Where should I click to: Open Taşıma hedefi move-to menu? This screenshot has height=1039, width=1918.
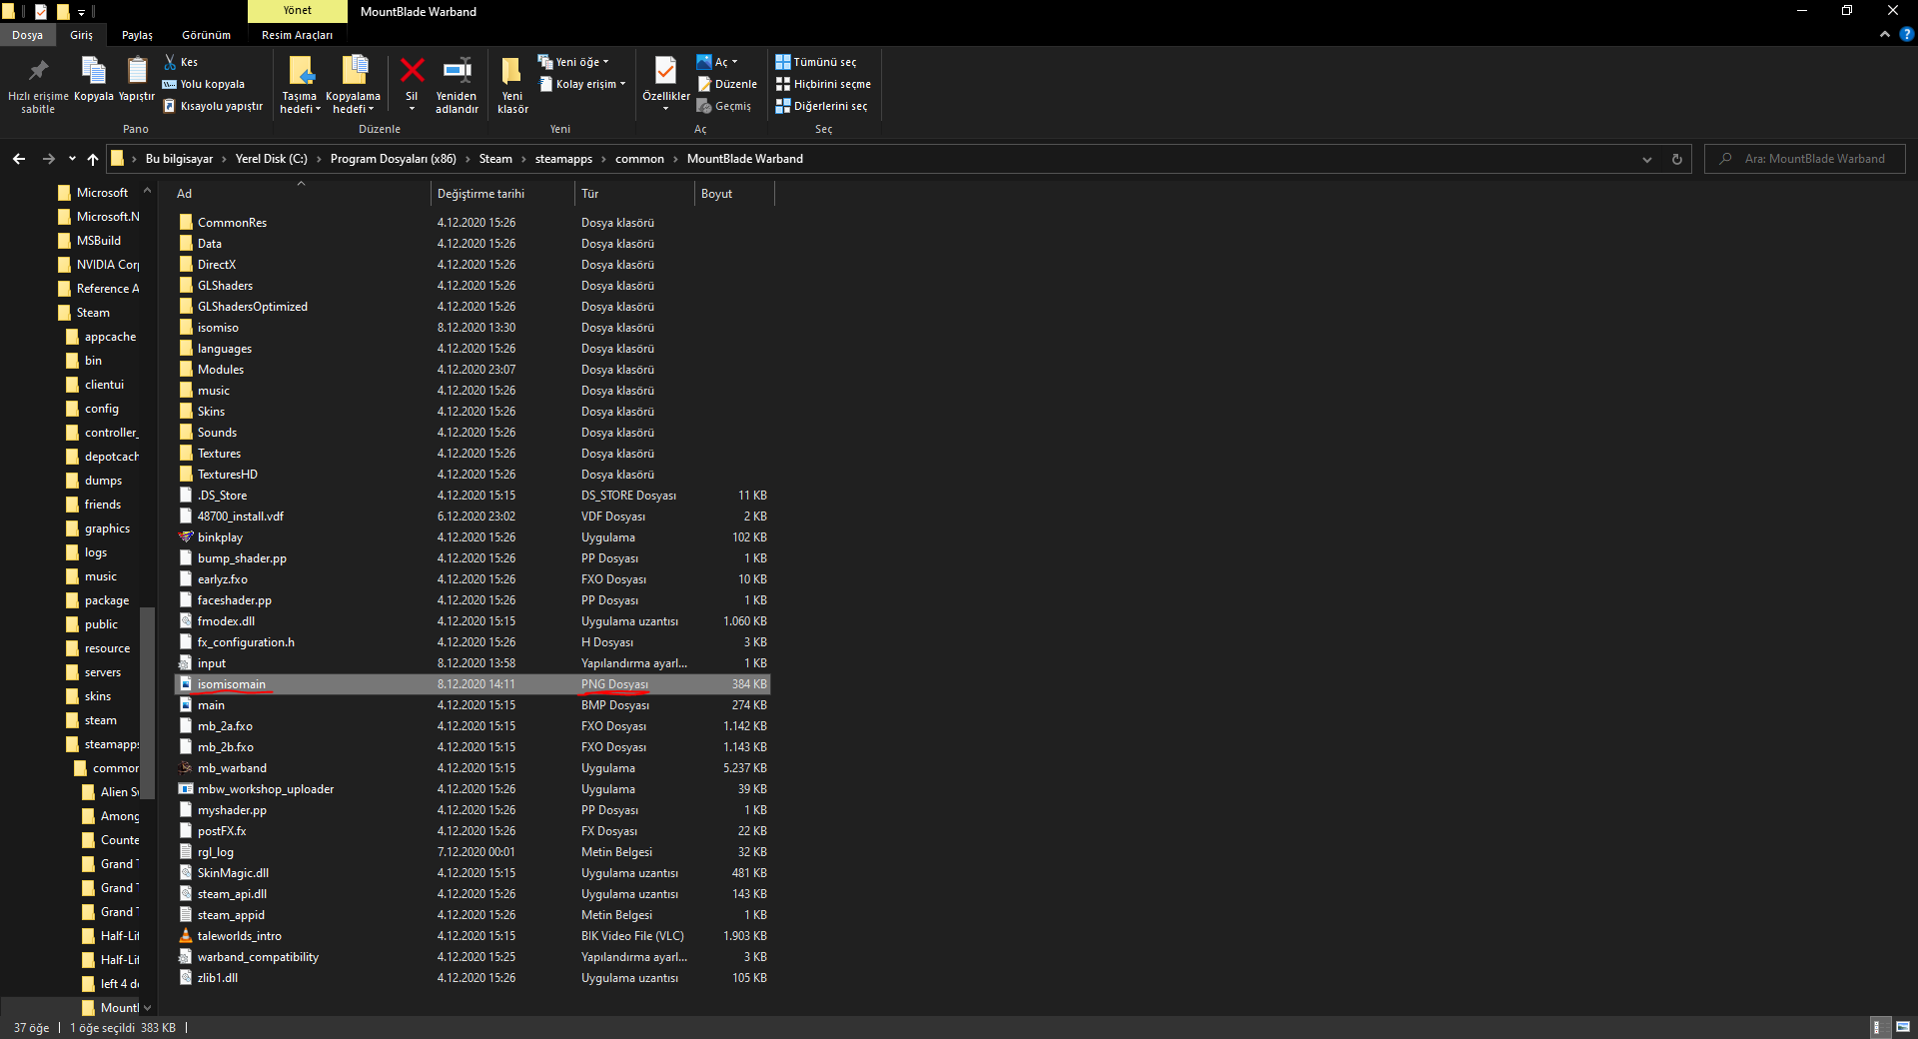pyautogui.click(x=300, y=84)
